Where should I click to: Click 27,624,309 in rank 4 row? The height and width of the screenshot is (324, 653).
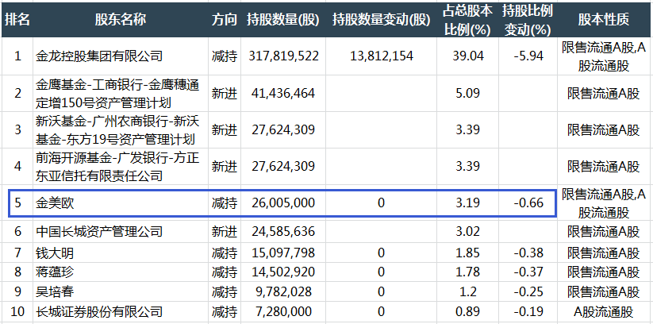click(283, 167)
